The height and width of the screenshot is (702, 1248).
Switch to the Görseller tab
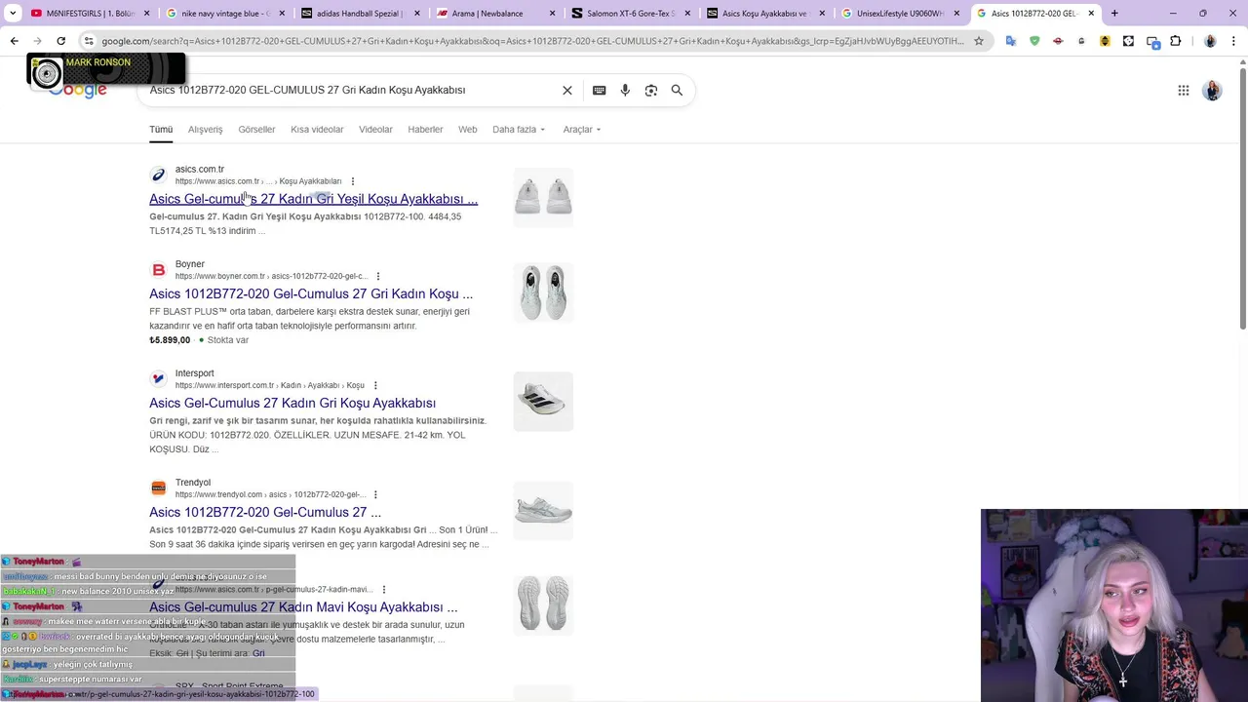(x=256, y=130)
